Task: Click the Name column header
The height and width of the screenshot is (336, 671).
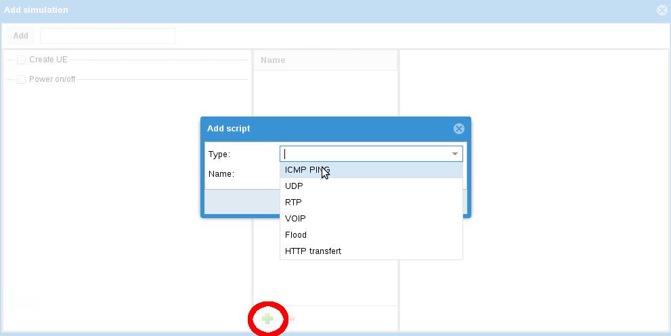Action: (x=326, y=60)
